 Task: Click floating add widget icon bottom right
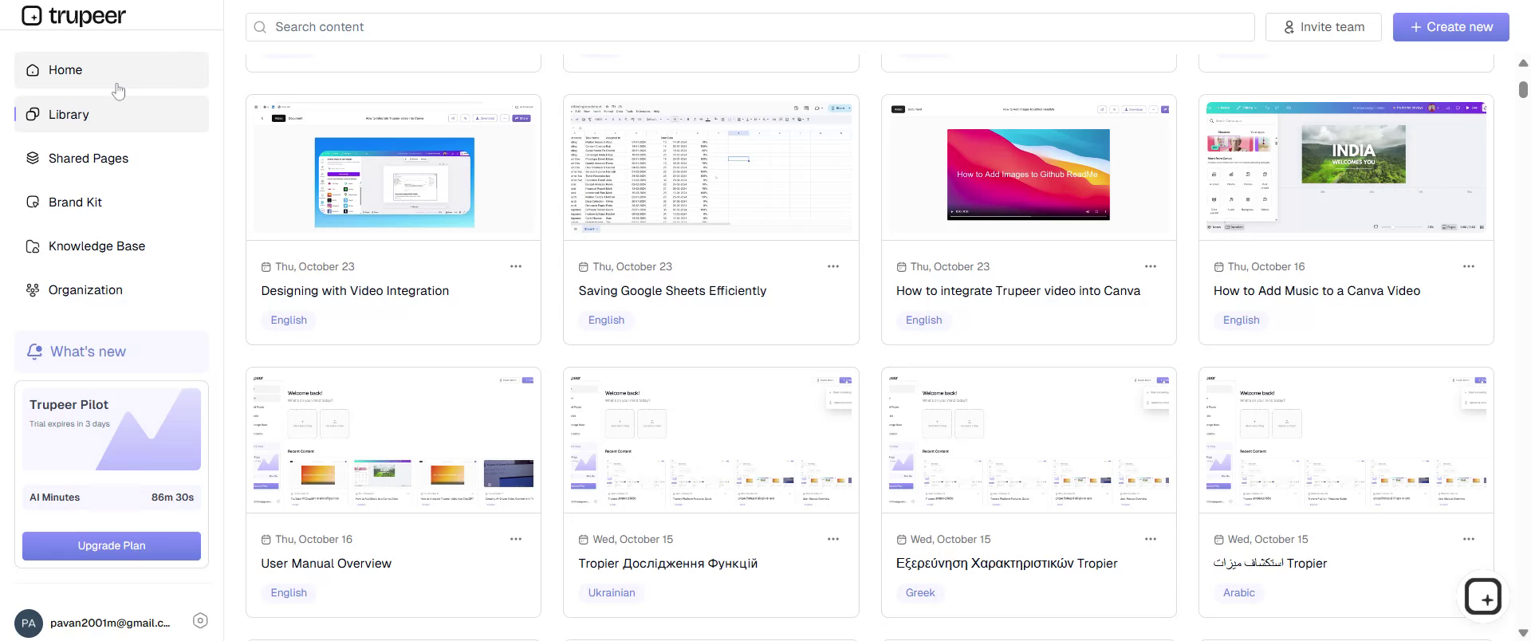(1483, 596)
